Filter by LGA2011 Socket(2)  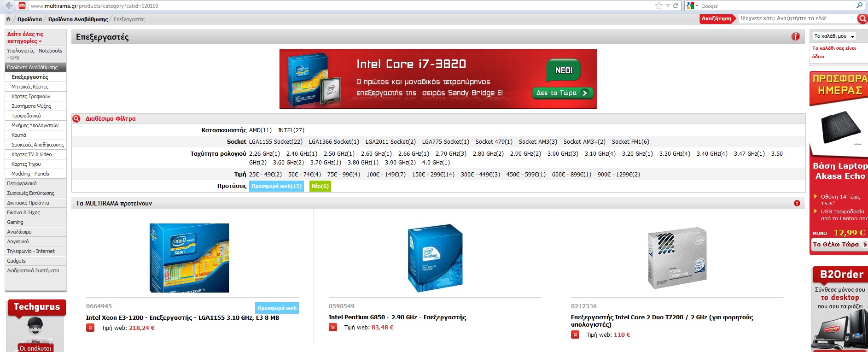pos(390,142)
